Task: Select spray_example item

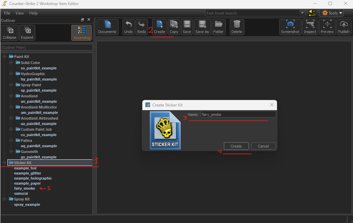Action: (27, 204)
